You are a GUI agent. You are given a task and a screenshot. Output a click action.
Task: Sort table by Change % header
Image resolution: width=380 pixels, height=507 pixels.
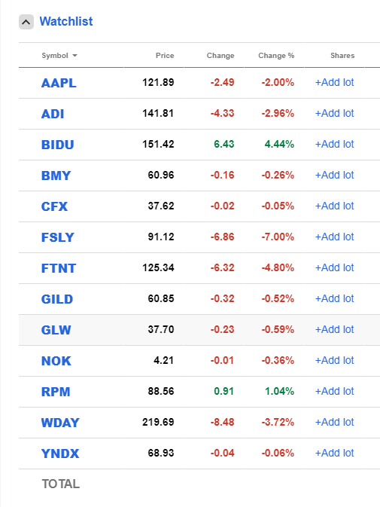[x=276, y=56]
